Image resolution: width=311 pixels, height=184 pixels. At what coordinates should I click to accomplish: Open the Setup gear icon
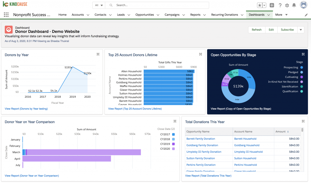[x=287, y=5]
